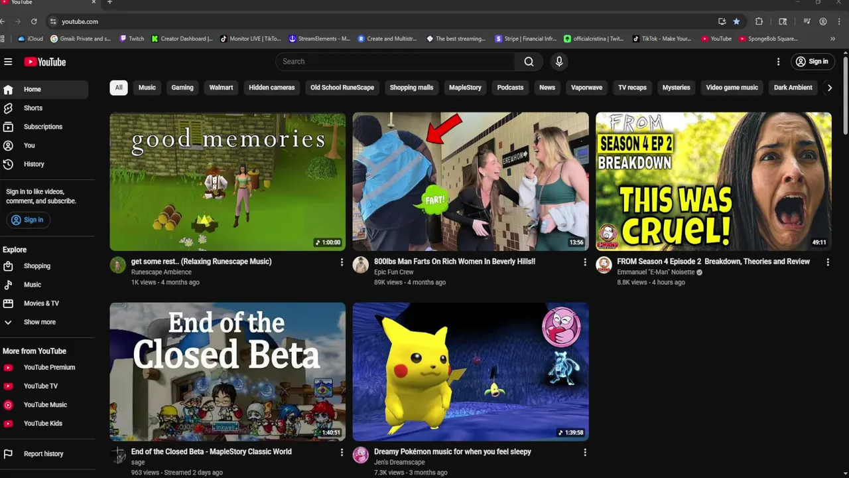Select the All filter chip

click(x=119, y=88)
